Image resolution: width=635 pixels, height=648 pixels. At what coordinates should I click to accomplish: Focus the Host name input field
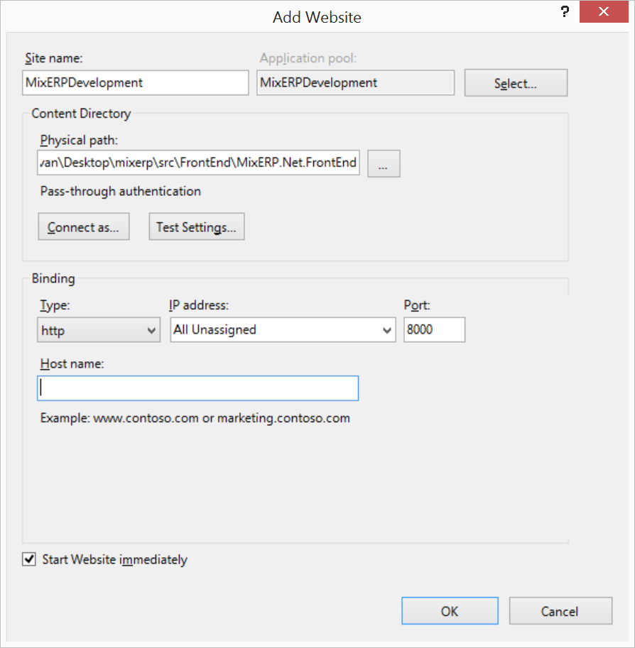197,388
